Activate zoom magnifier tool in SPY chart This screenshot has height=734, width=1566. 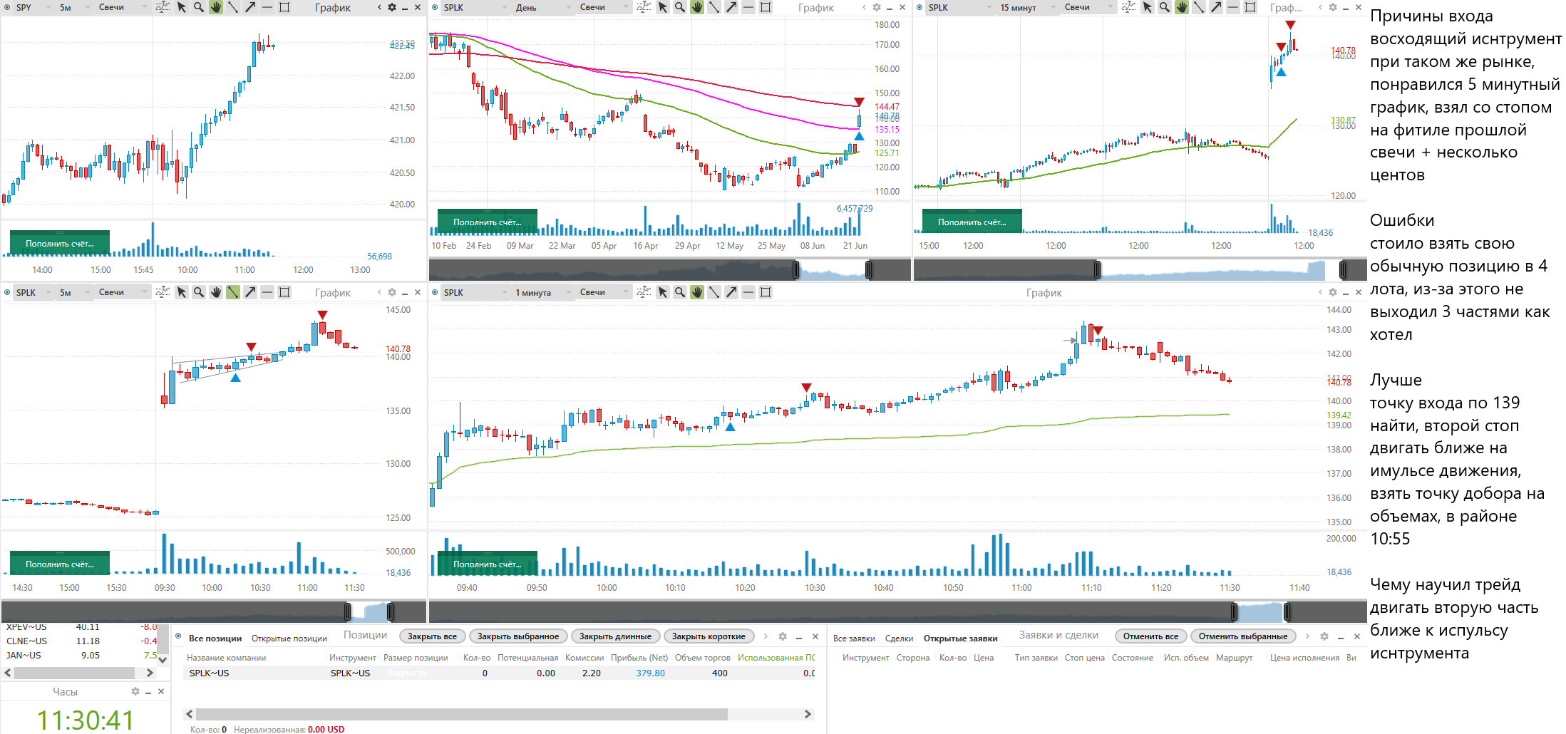199,7
